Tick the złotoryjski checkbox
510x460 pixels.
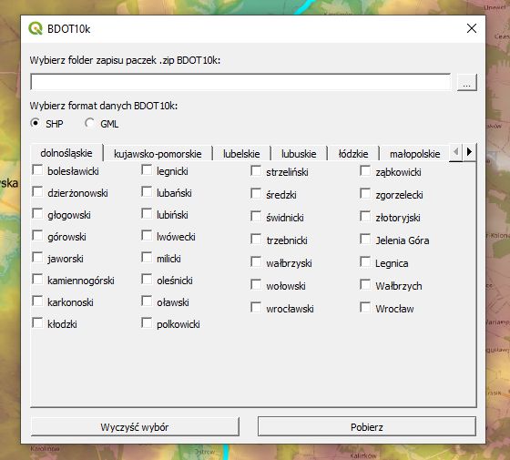[x=365, y=217]
